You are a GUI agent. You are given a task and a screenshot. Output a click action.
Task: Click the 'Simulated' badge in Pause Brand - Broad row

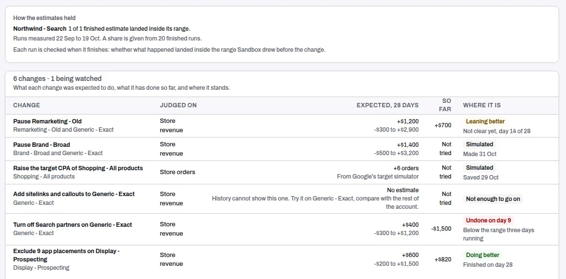tap(479, 144)
